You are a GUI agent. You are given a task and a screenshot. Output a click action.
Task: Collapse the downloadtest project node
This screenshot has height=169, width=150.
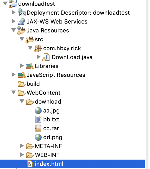(x=5, y=3)
